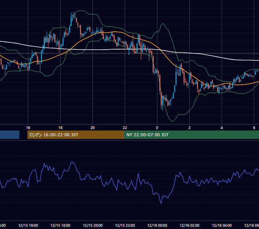Click the 12/15 16:00 label on the oscillator axis

[x=28, y=225]
